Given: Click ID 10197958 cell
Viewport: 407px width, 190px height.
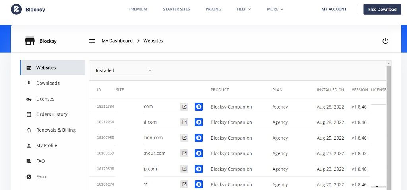Looking at the screenshot, I should [105, 138].
